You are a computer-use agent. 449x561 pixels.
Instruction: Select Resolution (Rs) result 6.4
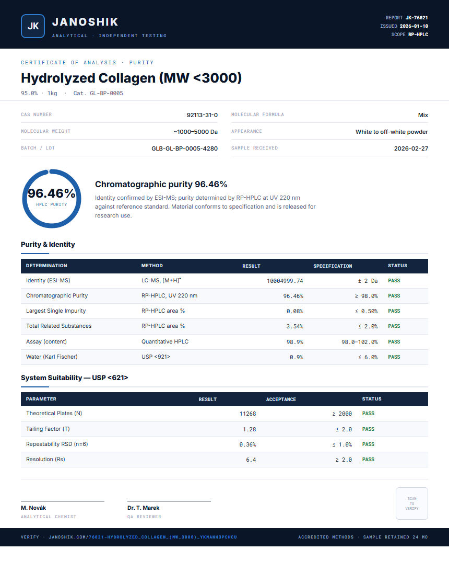click(251, 460)
